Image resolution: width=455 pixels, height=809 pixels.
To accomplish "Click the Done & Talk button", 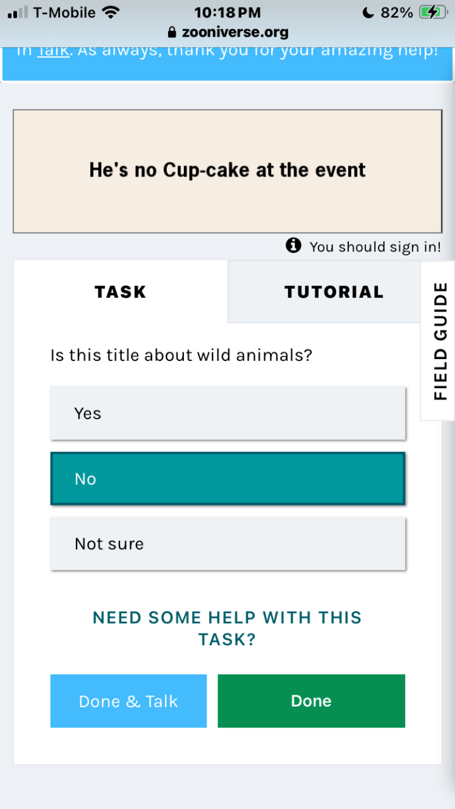I will (128, 701).
